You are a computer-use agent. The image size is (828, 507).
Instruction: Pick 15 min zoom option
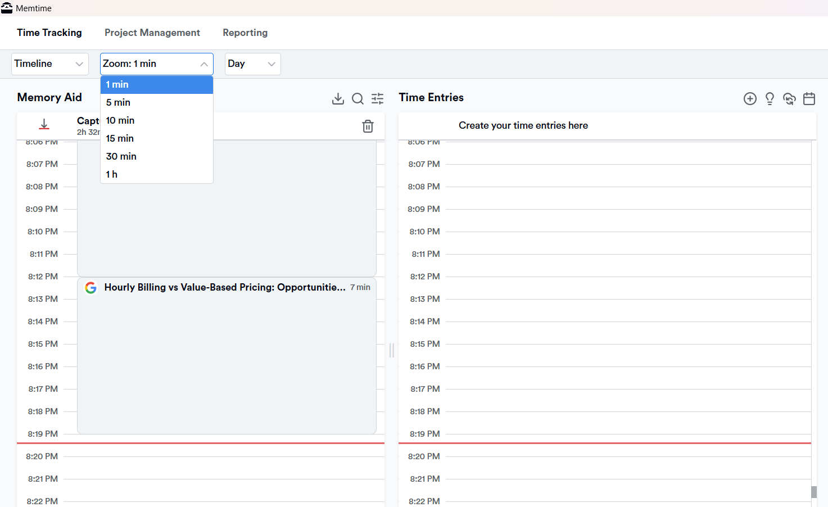(157, 138)
